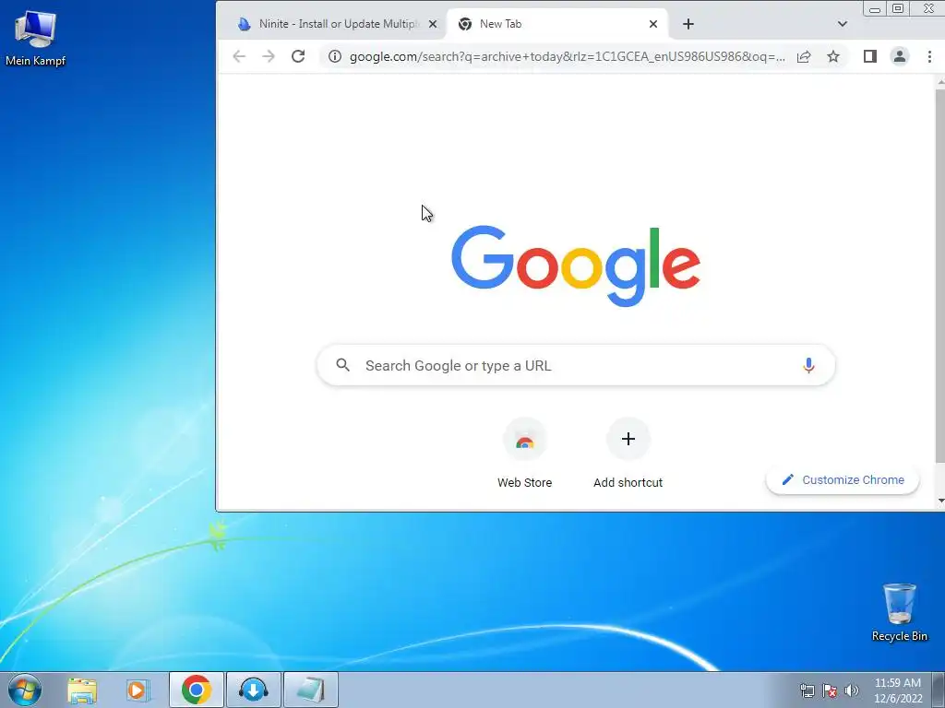The image size is (945, 708).
Task: Close the New Tab tab
Action: 653,24
